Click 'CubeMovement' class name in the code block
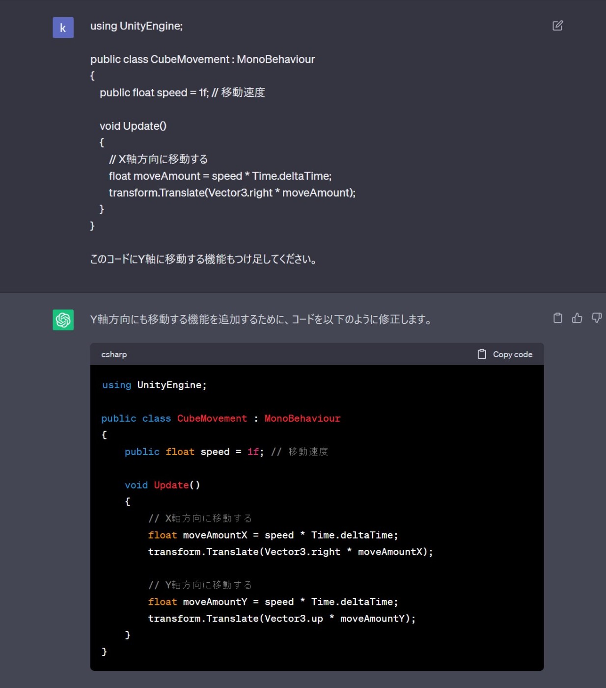The width and height of the screenshot is (606, 688). (212, 418)
